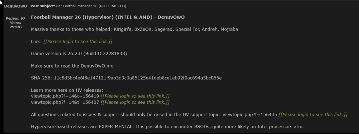Viewport: 359px width, 134px height.
Task: Click the login link next to Link:
Action: [78, 42]
